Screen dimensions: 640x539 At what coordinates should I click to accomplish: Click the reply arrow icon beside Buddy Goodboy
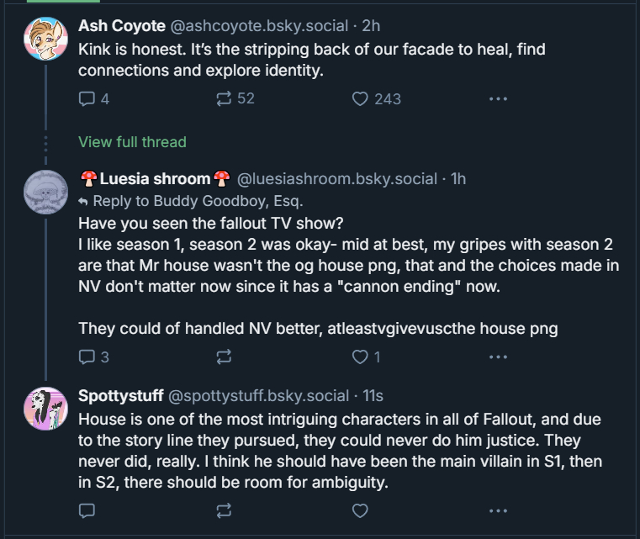tap(83, 202)
